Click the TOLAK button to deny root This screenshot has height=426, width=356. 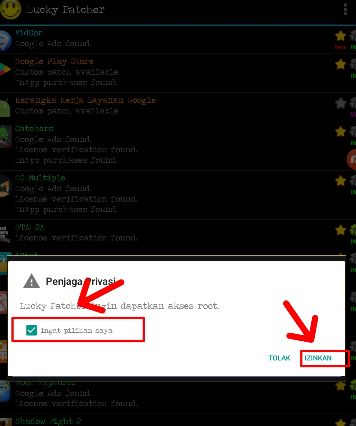279,358
